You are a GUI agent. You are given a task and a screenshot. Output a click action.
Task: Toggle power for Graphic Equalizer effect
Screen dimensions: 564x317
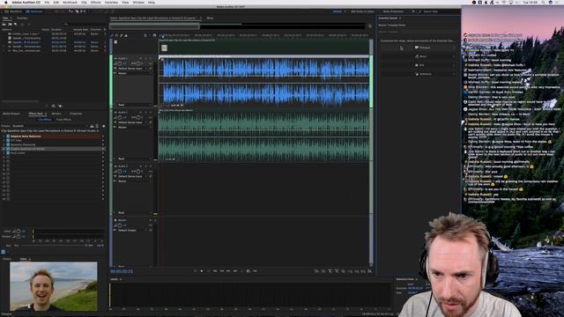click(8, 149)
